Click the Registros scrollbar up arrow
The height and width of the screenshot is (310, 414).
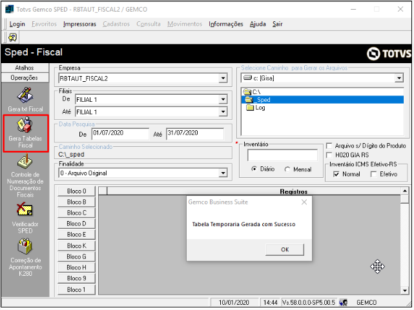[405, 190]
